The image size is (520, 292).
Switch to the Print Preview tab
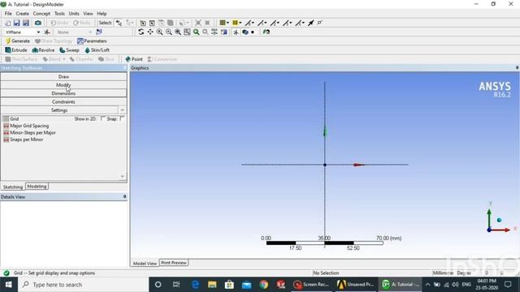pos(174,263)
